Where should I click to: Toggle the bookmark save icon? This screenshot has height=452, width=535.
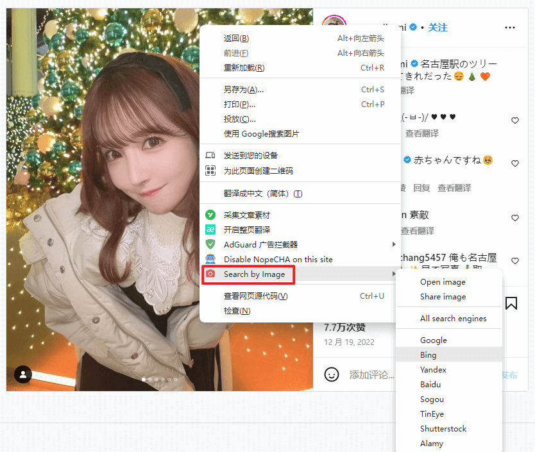[511, 303]
